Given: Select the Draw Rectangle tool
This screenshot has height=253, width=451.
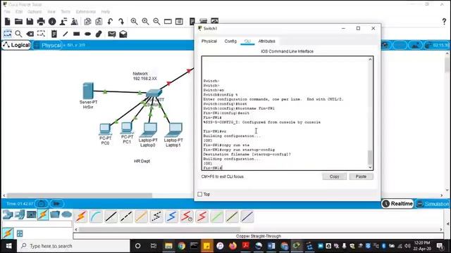Looking at the screenshot, I should tap(77, 34).
